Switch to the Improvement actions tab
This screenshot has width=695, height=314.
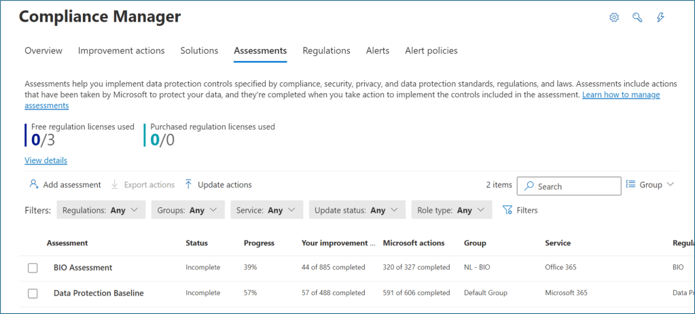pyautogui.click(x=121, y=50)
